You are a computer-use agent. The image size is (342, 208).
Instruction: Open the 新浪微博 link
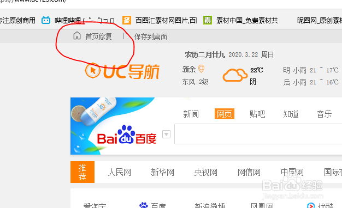point(210,205)
